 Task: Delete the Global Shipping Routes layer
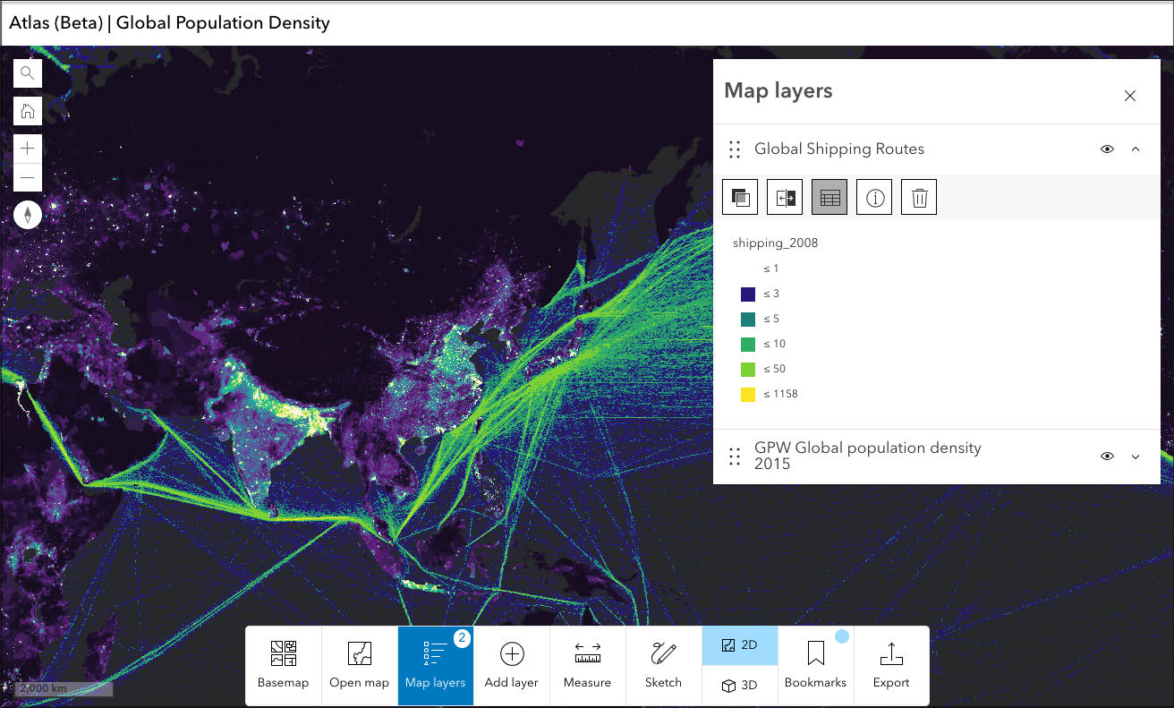click(919, 197)
